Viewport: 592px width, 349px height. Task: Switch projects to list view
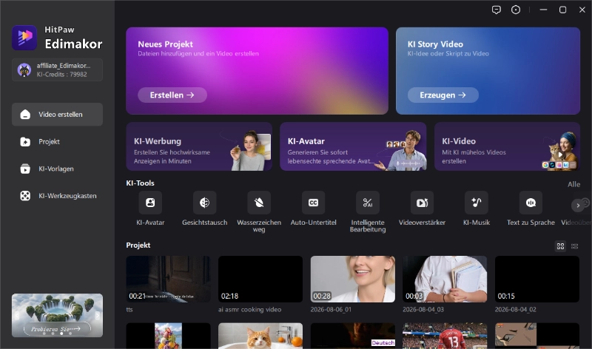pos(575,246)
